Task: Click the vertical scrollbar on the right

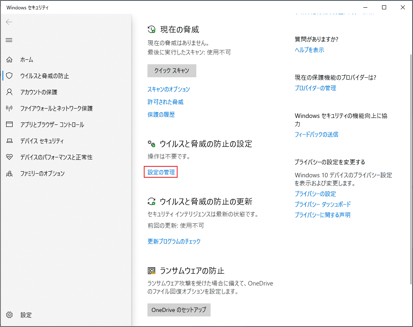Action: click(x=411, y=169)
